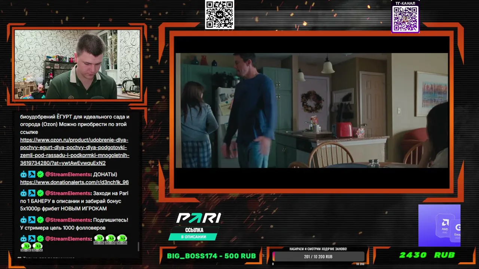Click the bot badge on the Подпишитесь message
Image resolution: width=479 pixels, height=269 pixels.
click(x=24, y=220)
